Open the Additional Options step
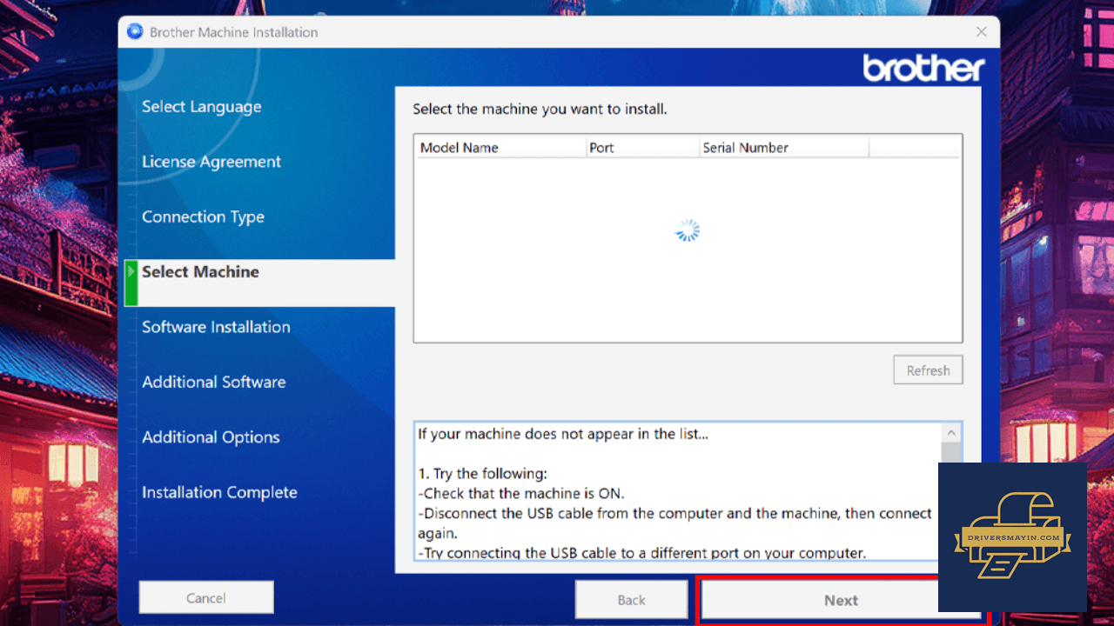The image size is (1114, 626). click(211, 437)
